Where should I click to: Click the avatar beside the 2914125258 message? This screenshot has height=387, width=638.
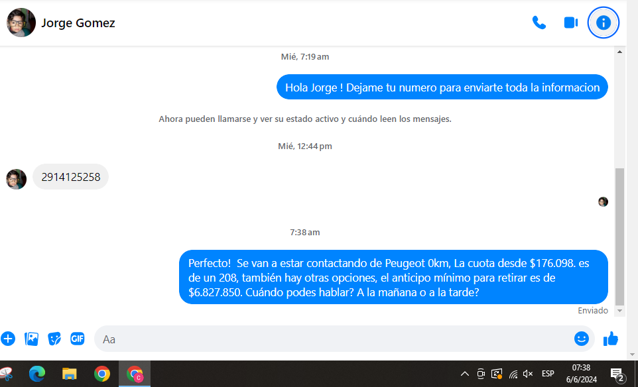(x=16, y=179)
